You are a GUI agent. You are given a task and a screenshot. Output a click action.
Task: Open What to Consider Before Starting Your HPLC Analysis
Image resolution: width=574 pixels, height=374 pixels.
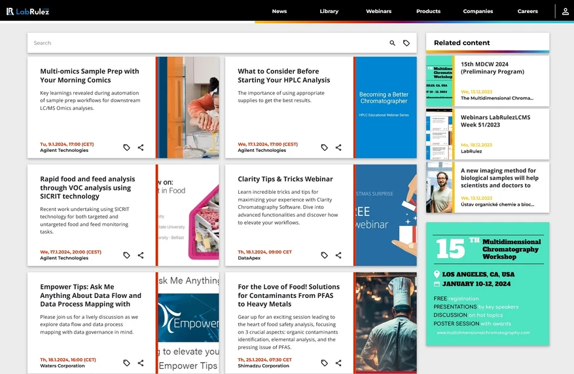(283, 75)
